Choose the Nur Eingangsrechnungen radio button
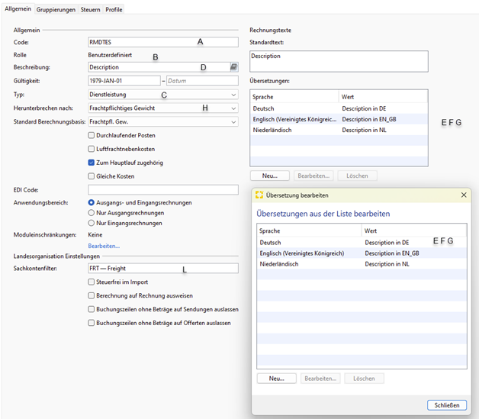This screenshot has width=479, height=419. (92, 223)
